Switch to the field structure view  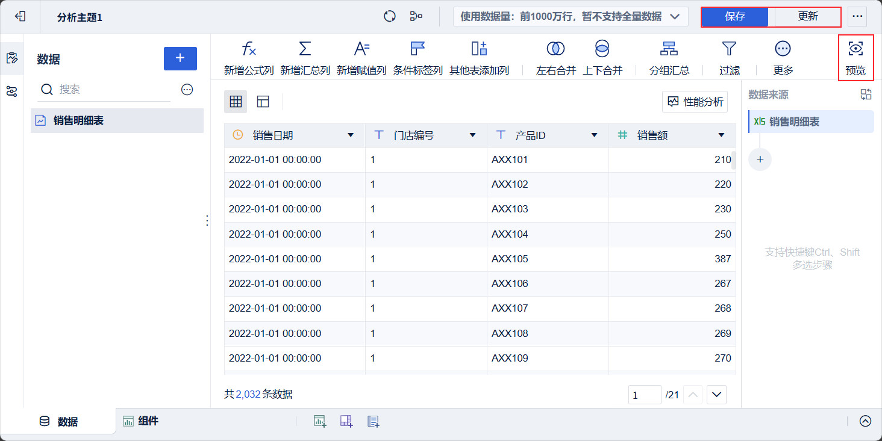[263, 102]
